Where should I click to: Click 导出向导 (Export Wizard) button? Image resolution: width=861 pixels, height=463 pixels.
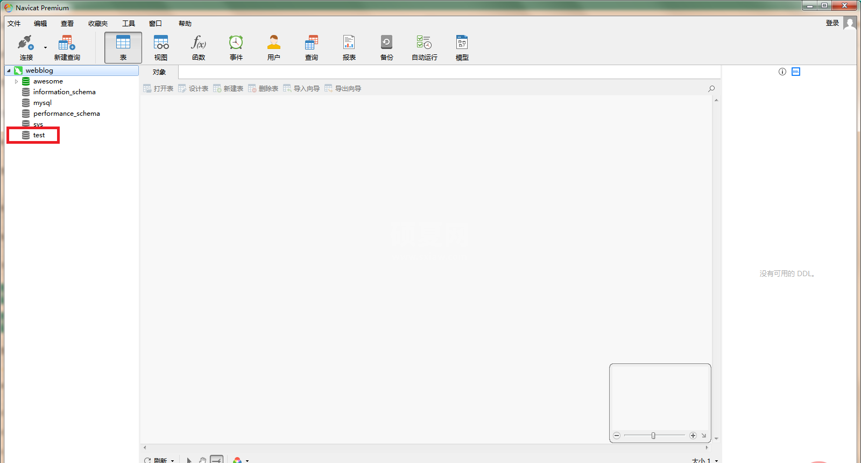tap(343, 89)
